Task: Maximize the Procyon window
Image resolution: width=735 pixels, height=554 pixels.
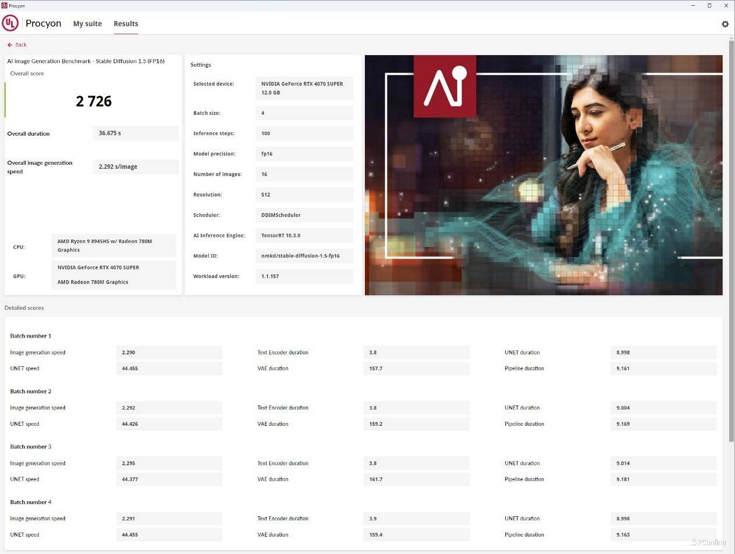Action: coord(709,5)
